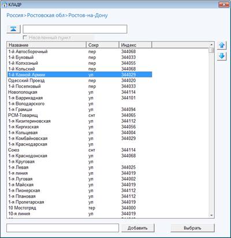The width and height of the screenshot is (231, 238).
Task: Click the КЛАДР window title icon
Action: (x=4, y=5)
